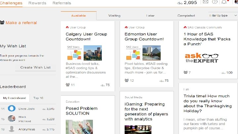Image resolution: width=238 pixels, height=134 pixels.
Task: Switch to Challenges tab
Action: [11, 3]
